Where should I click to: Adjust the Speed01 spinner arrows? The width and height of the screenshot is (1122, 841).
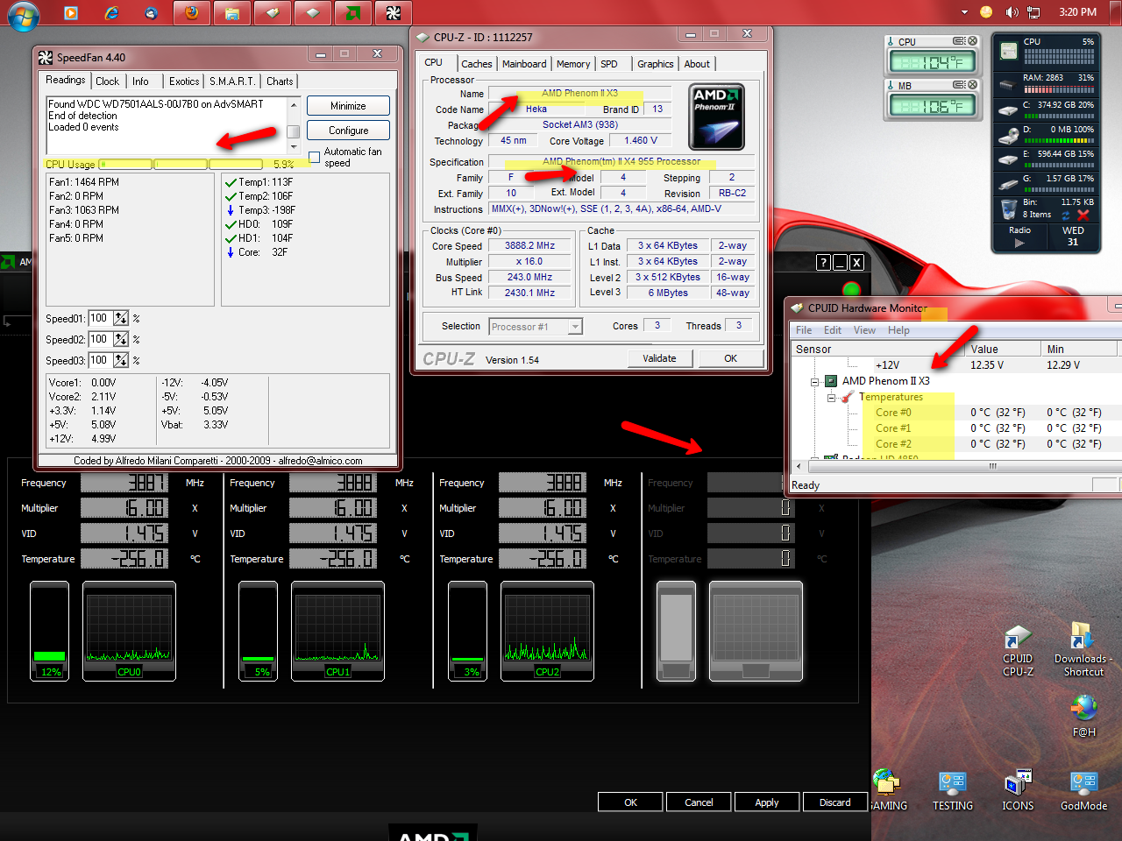[x=121, y=318]
